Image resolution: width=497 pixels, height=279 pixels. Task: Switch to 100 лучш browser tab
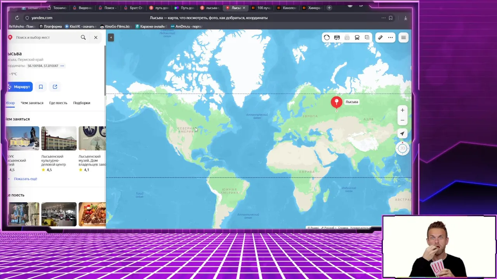coord(261,8)
